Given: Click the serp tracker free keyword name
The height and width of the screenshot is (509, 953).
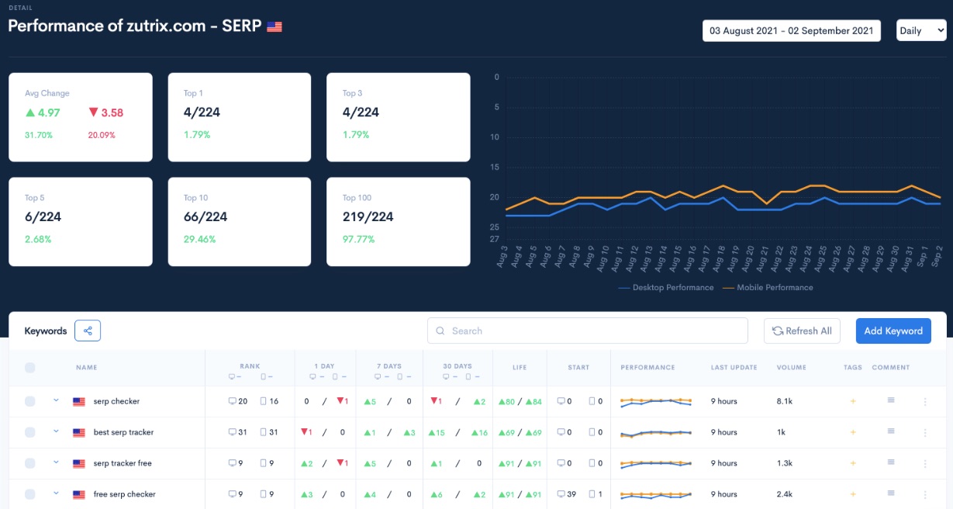Looking at the screenshot, I should (123, 463).
